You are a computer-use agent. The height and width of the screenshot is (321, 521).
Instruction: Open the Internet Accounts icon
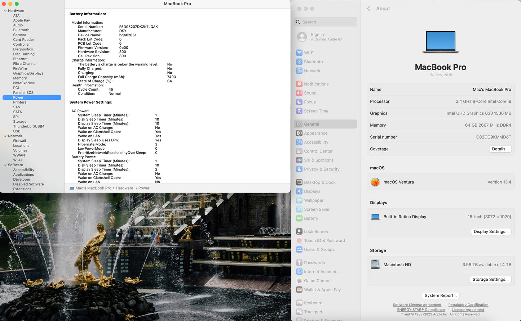(299, 272)
